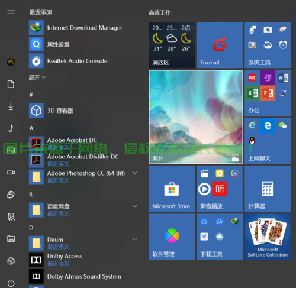
Task: Expand the recently added list with 展开
Action: click(37, 77)
